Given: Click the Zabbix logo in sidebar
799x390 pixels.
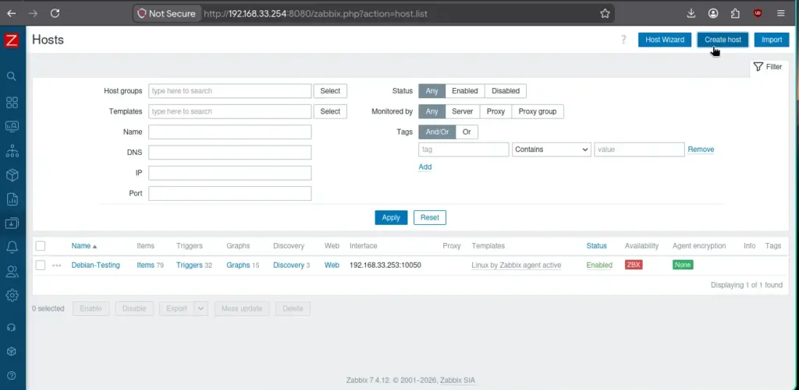Looking at the screenshot, I should pos(12,40).
